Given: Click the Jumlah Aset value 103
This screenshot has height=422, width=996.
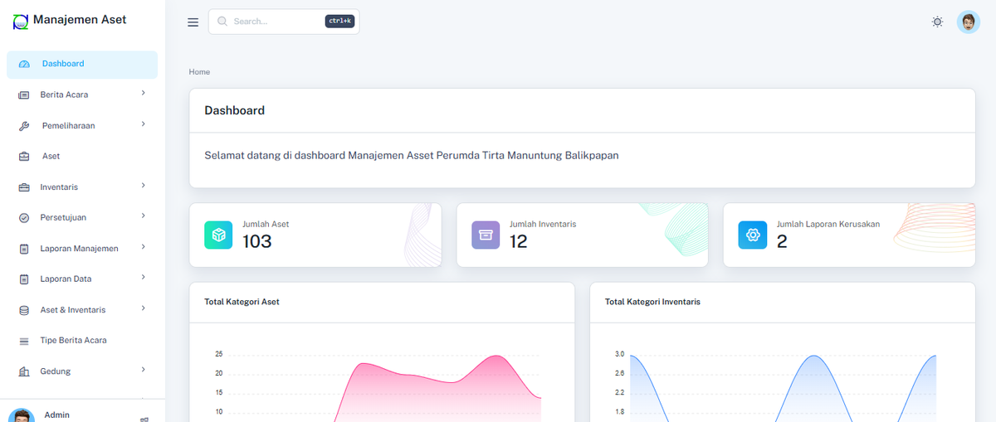Looking at the screenshot, I should click(257, 241).
